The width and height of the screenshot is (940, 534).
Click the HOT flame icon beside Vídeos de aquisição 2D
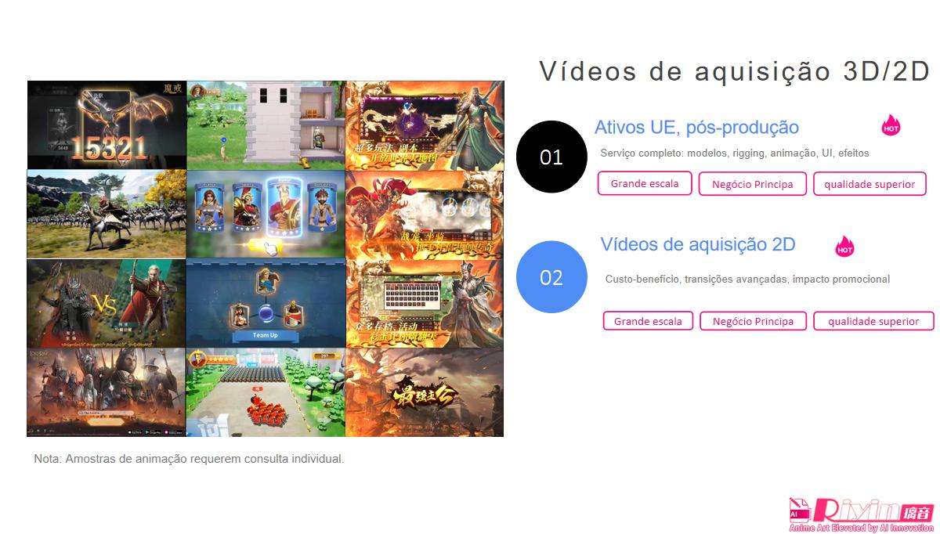tap(844, 247)
